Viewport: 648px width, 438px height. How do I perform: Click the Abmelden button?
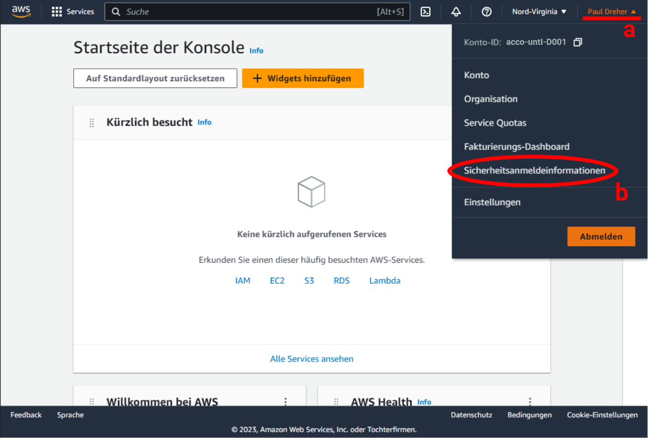(x=601, y=236)
